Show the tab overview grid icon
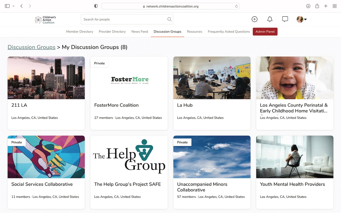 coord(335,6)
